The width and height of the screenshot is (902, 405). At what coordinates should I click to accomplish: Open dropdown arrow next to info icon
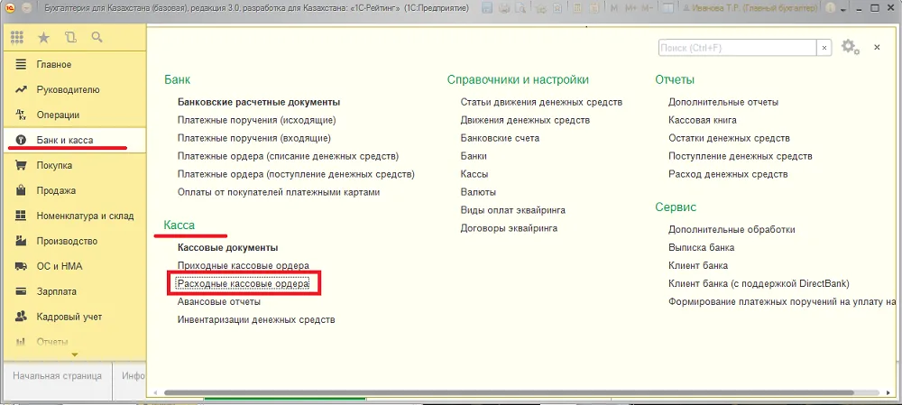pos(843,10)
